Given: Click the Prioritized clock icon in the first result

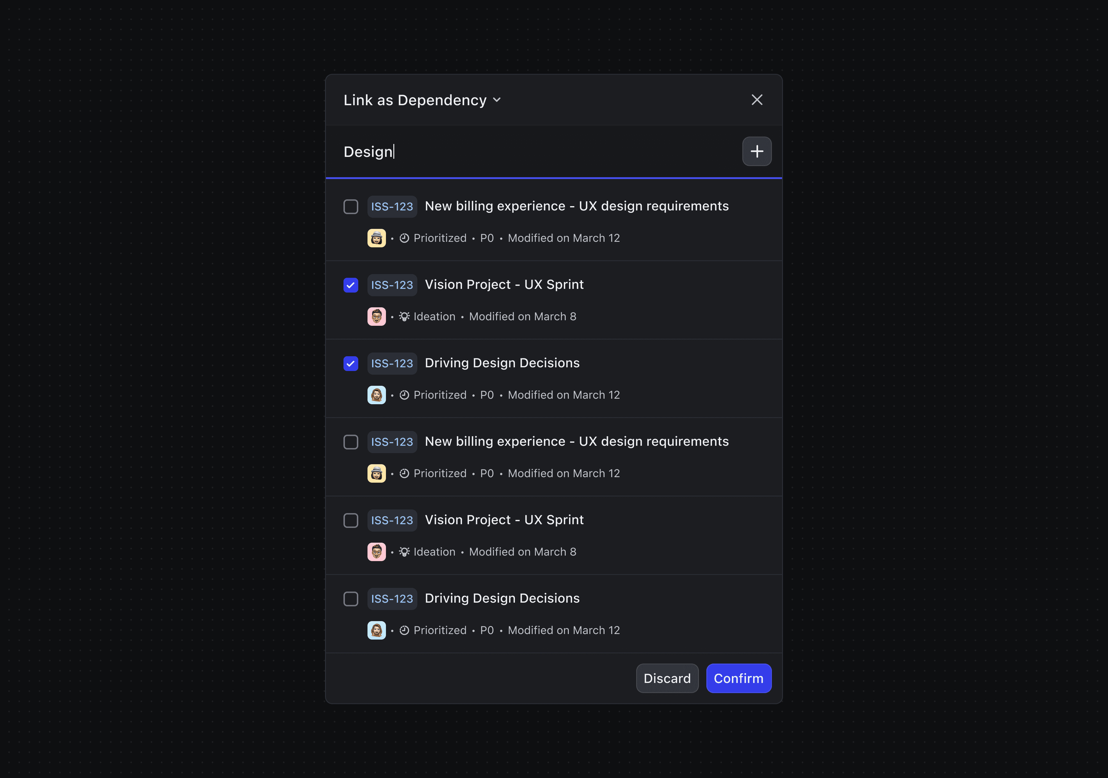Looking at the screenshot, I should [404, 238].
